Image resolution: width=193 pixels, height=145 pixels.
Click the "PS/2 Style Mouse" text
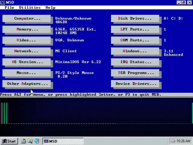tap(74, 73)
